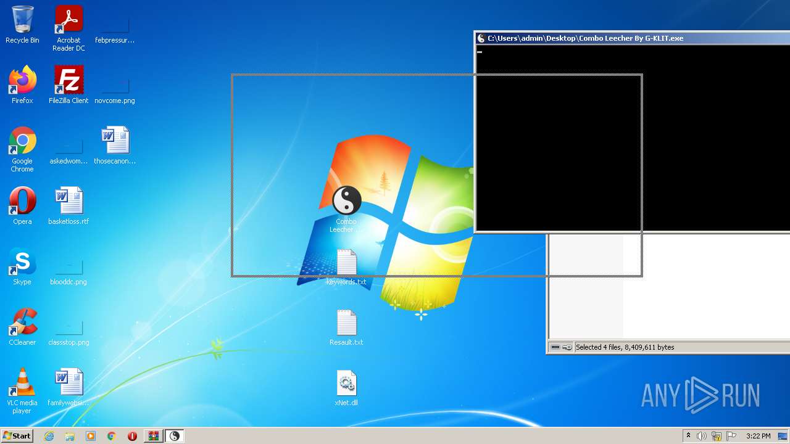Switch to Combo Leecher taskbar button

tap(175, 436)
